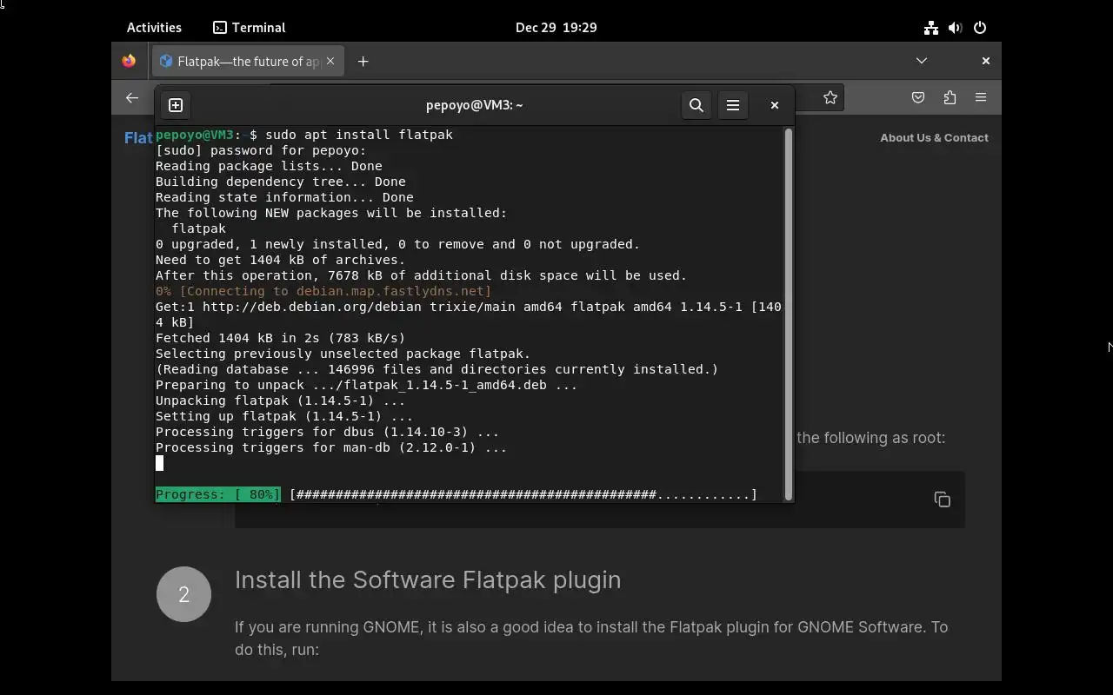Close the terminal window
This screenshot has height=695, width=1113.
[775, 105]
